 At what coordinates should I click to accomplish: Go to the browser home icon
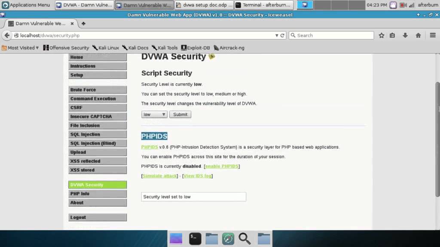(x=418, y=35)
